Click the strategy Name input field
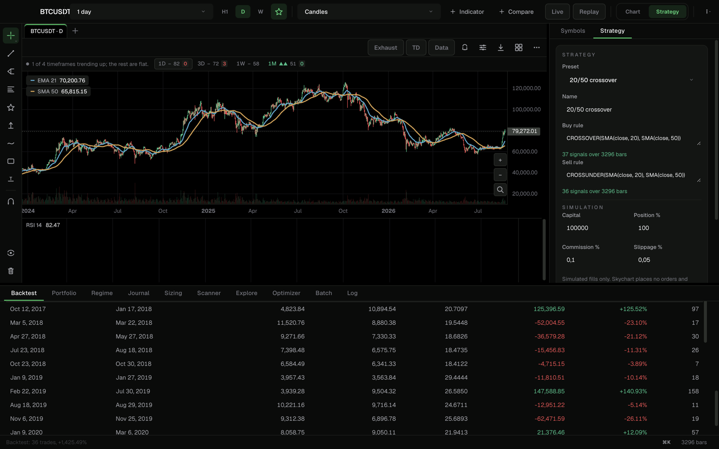 pos(631,110)
